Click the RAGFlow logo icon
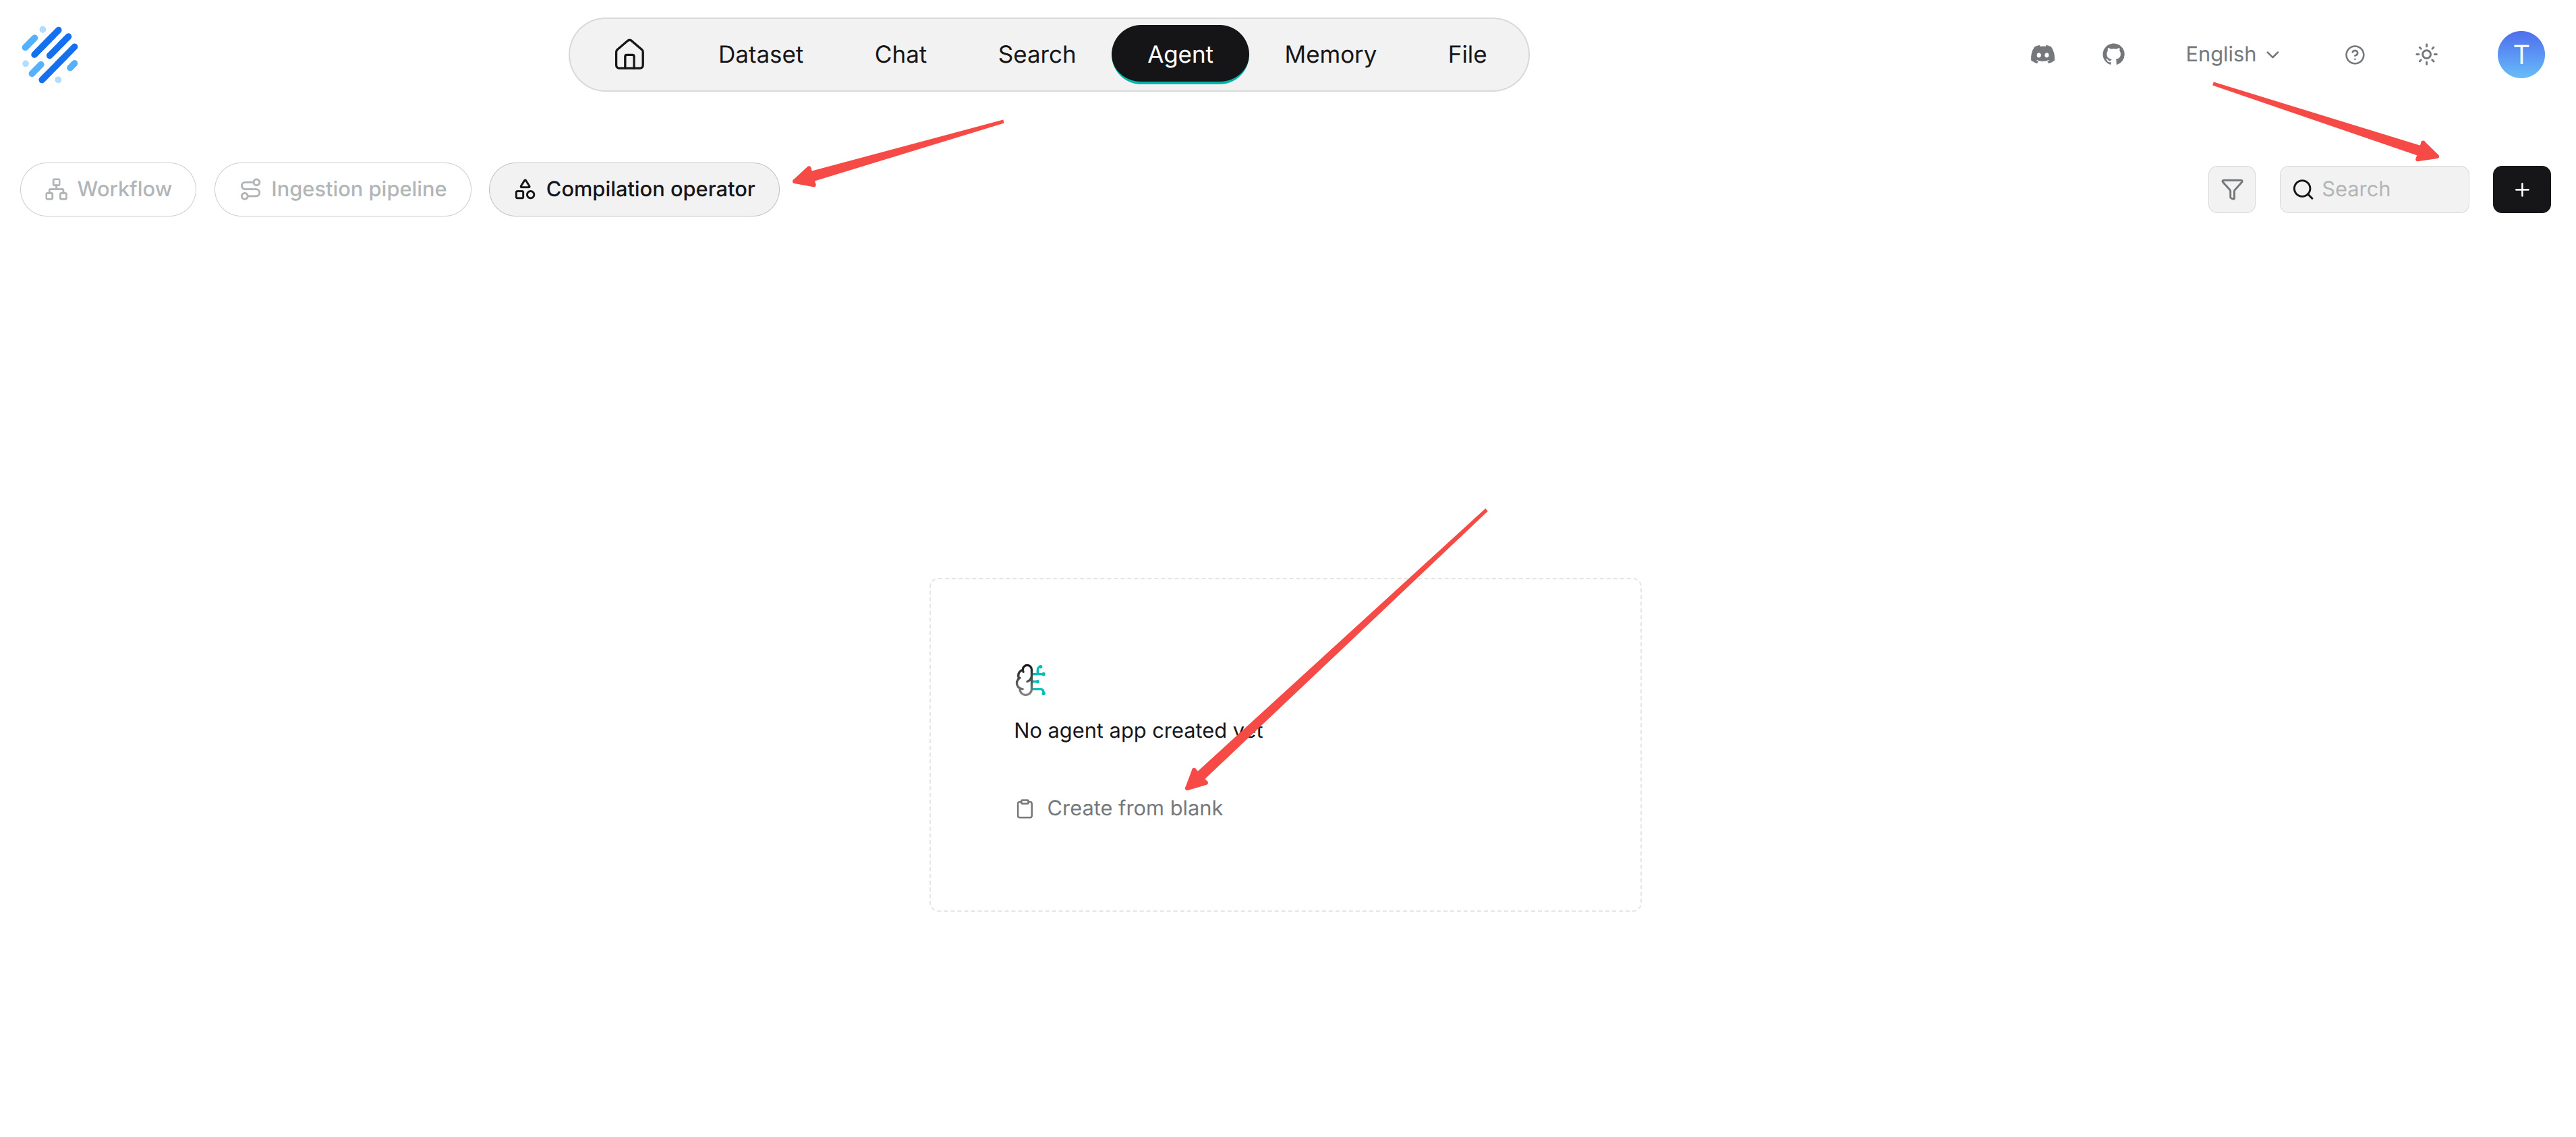Image resolution: width=2576 pixels, height=1137 pixels. [50, 54]
